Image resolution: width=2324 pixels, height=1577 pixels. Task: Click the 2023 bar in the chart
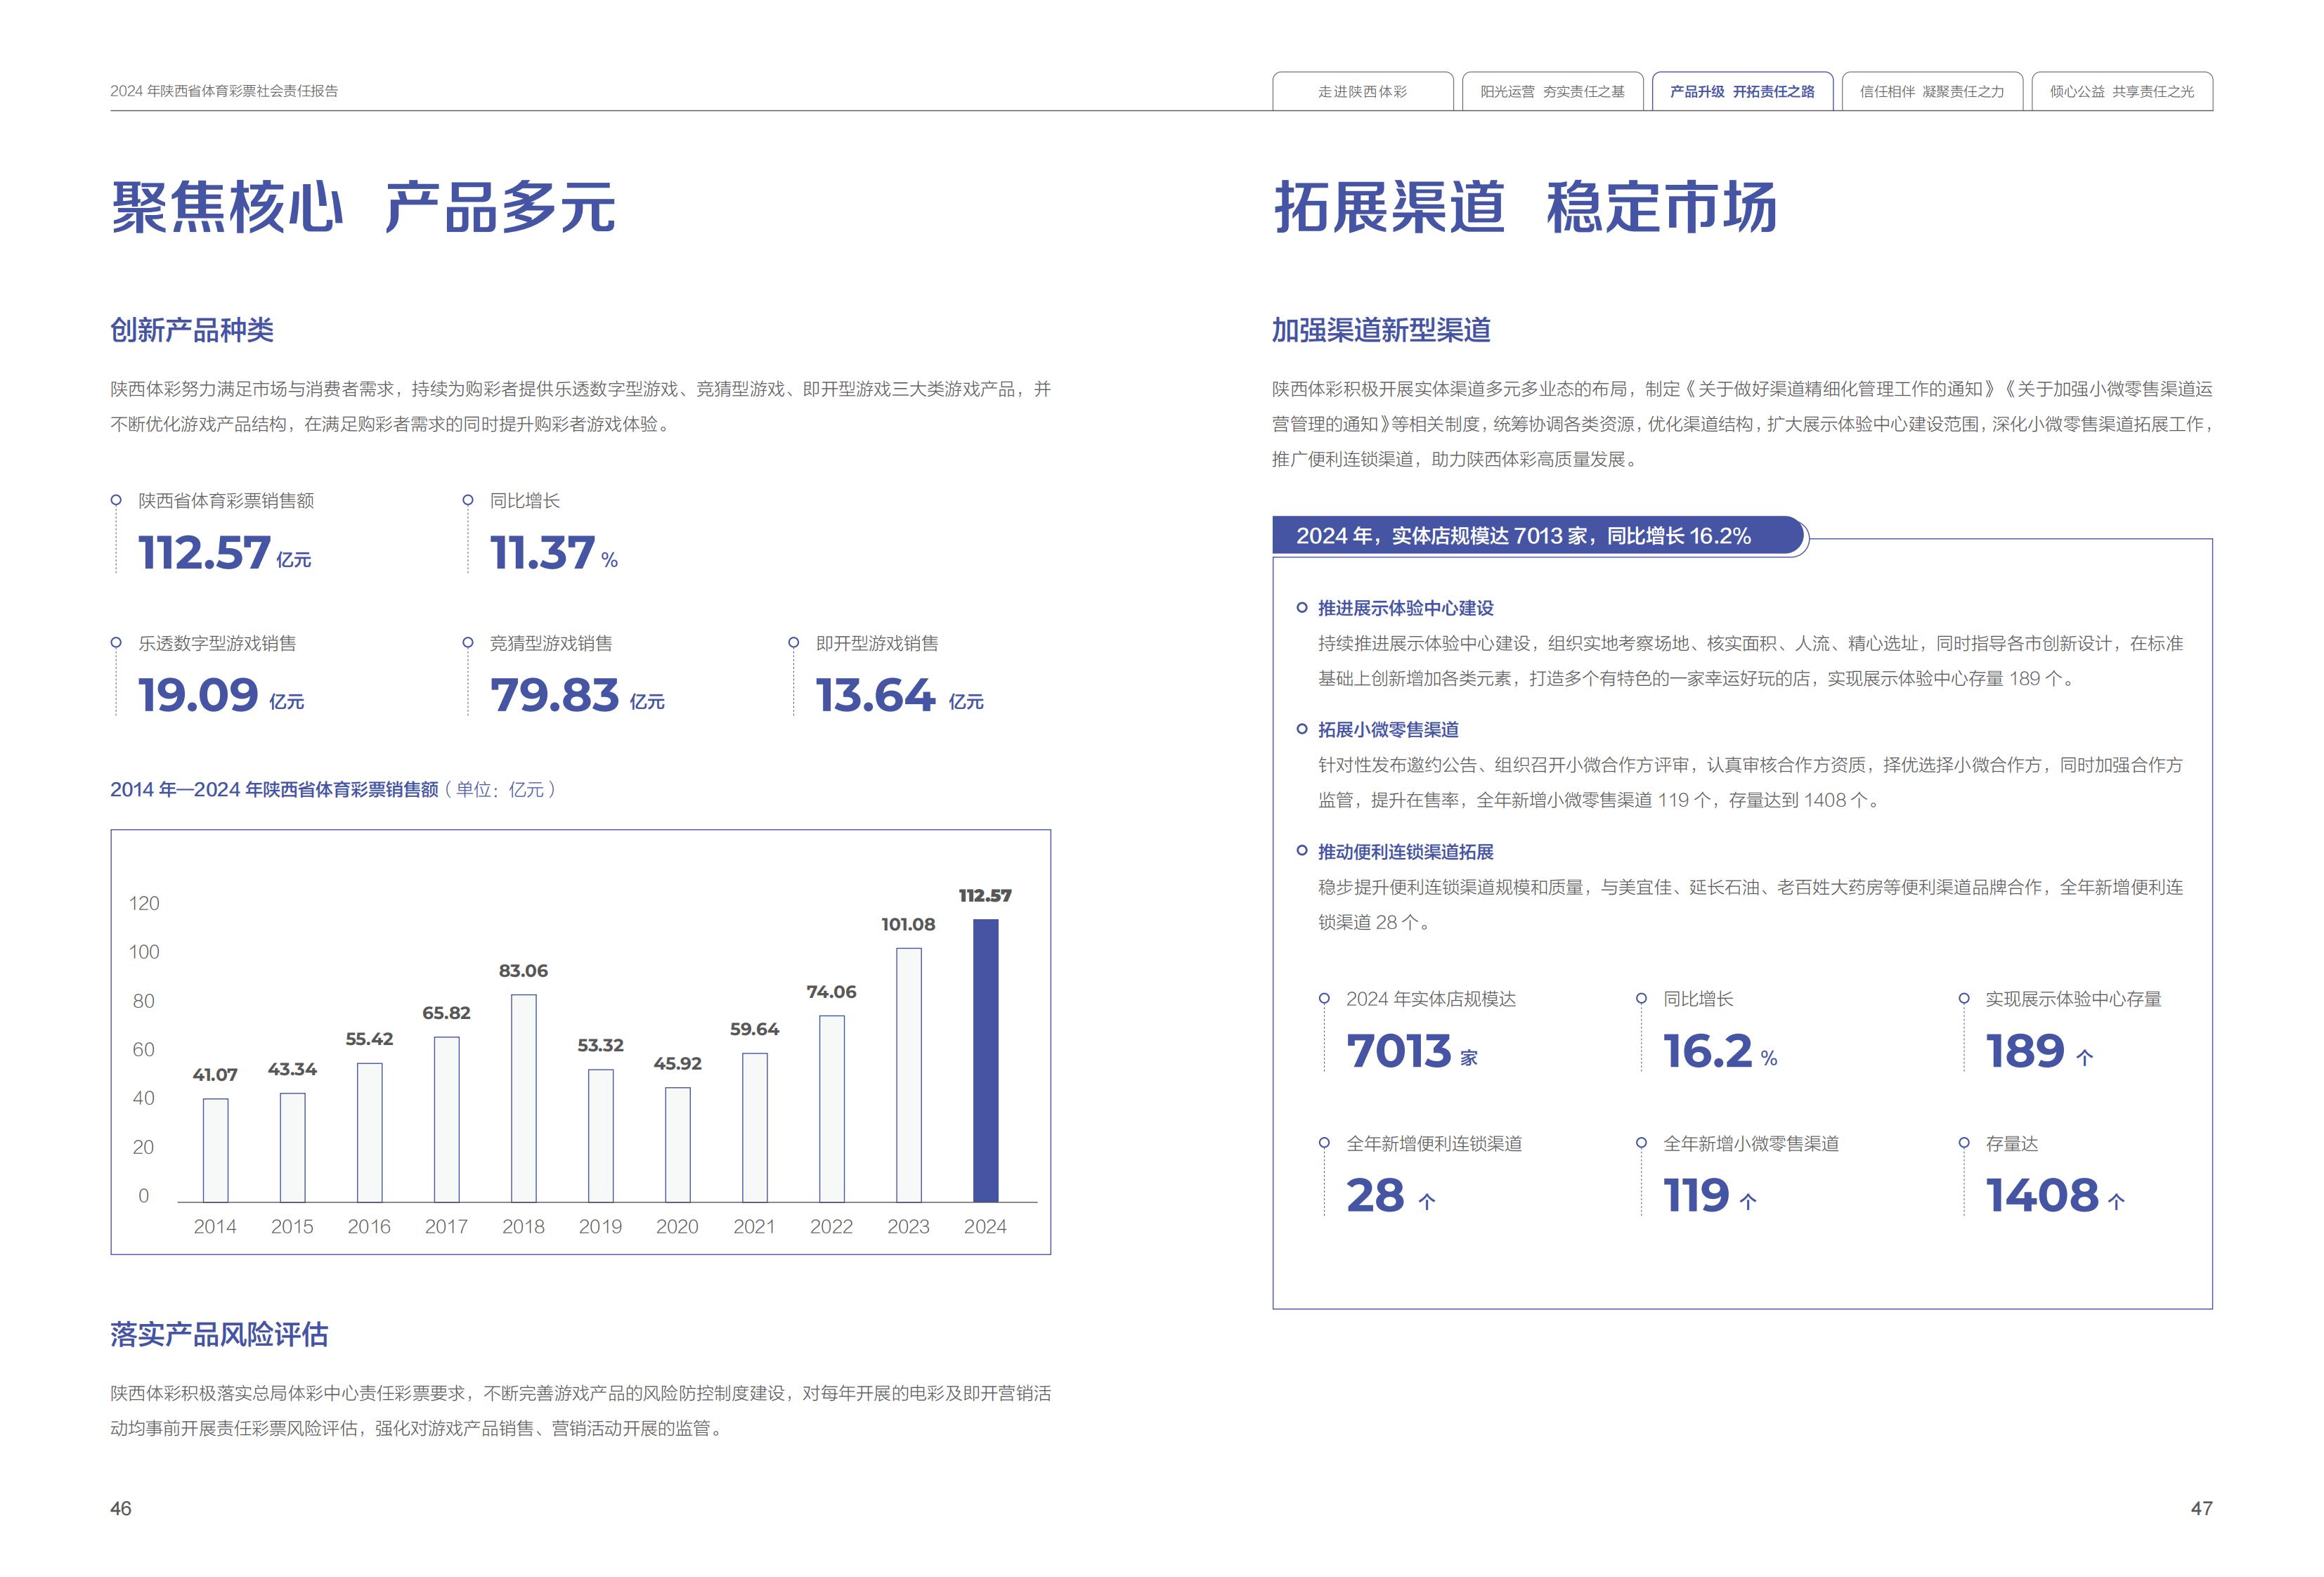coord(908,1075)
